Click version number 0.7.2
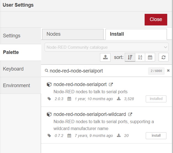173x153 pixels. 59,136
